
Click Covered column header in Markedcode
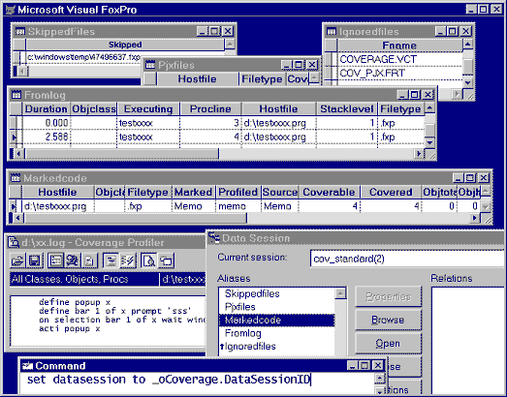pos(391,192)
